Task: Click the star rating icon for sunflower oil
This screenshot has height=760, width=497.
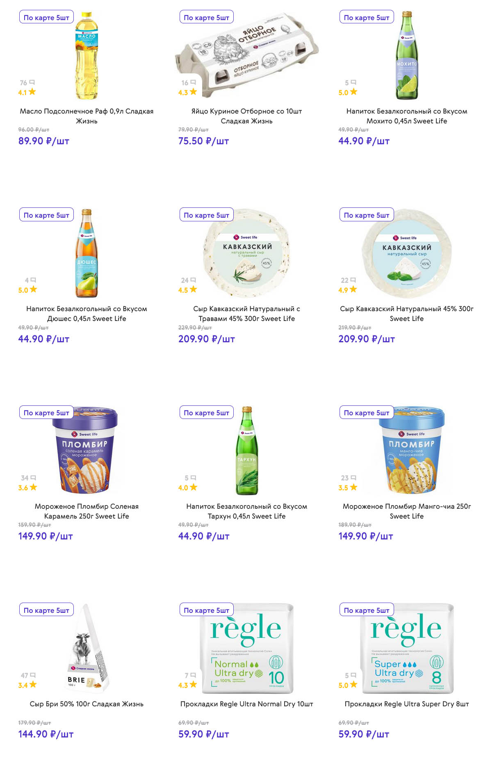Action: click(x=32, y=92)
